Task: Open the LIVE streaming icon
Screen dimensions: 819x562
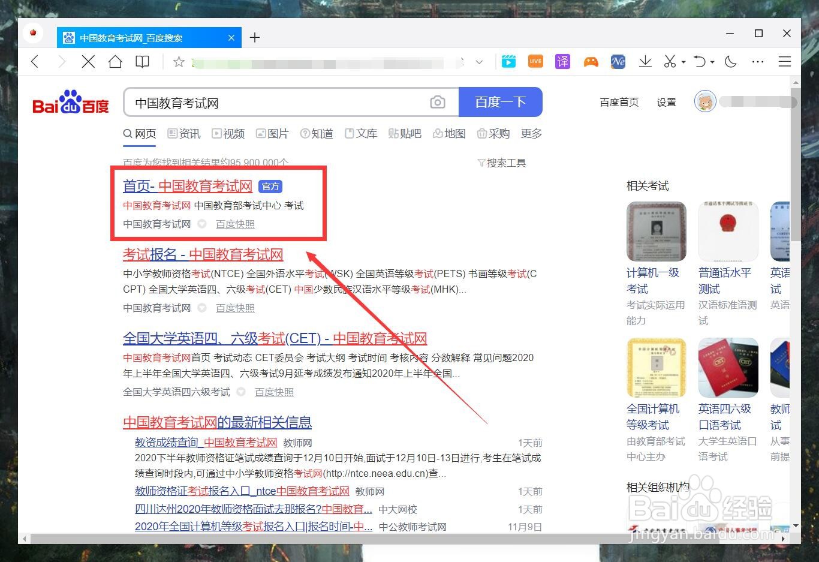Action: 535,61
